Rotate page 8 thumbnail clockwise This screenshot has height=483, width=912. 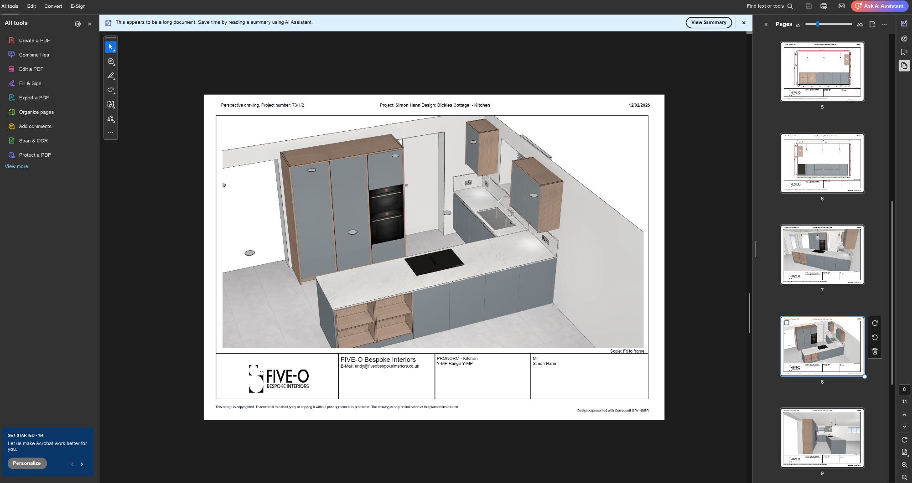875,323
